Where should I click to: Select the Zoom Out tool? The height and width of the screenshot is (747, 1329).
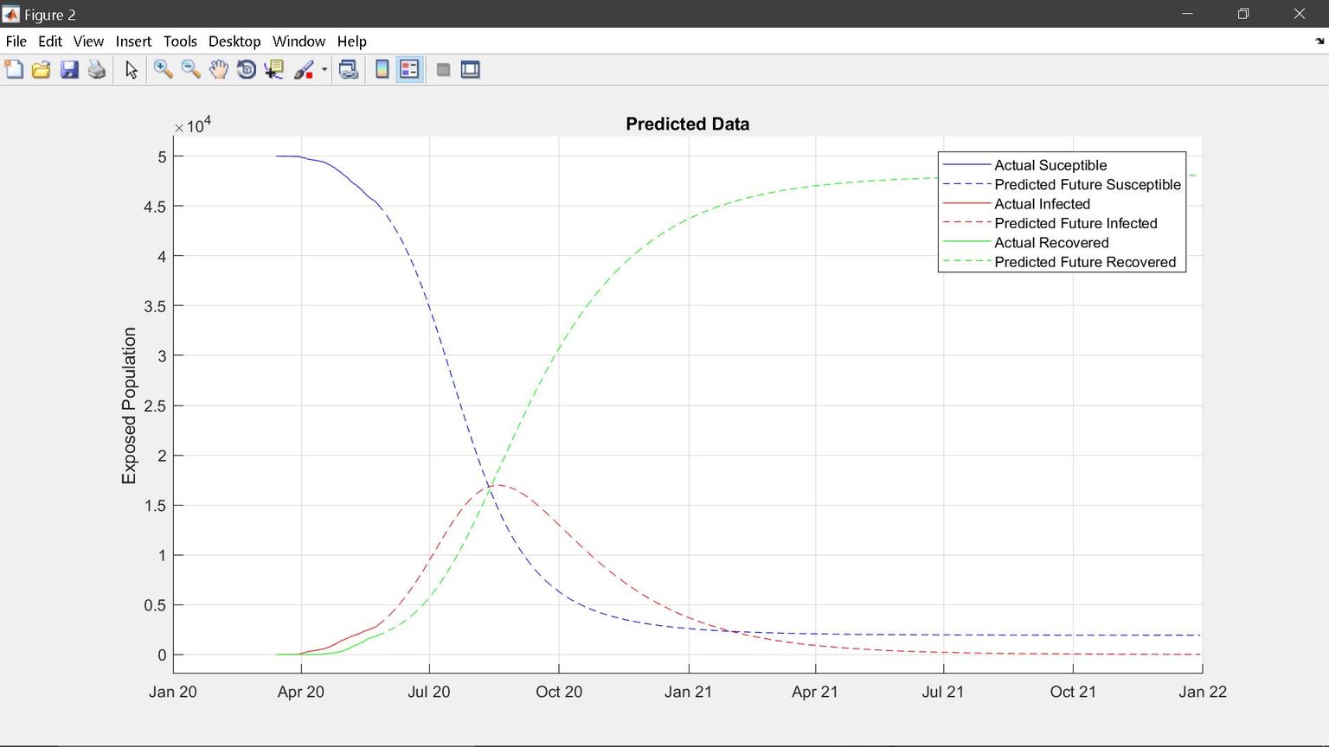click(190, 69)
